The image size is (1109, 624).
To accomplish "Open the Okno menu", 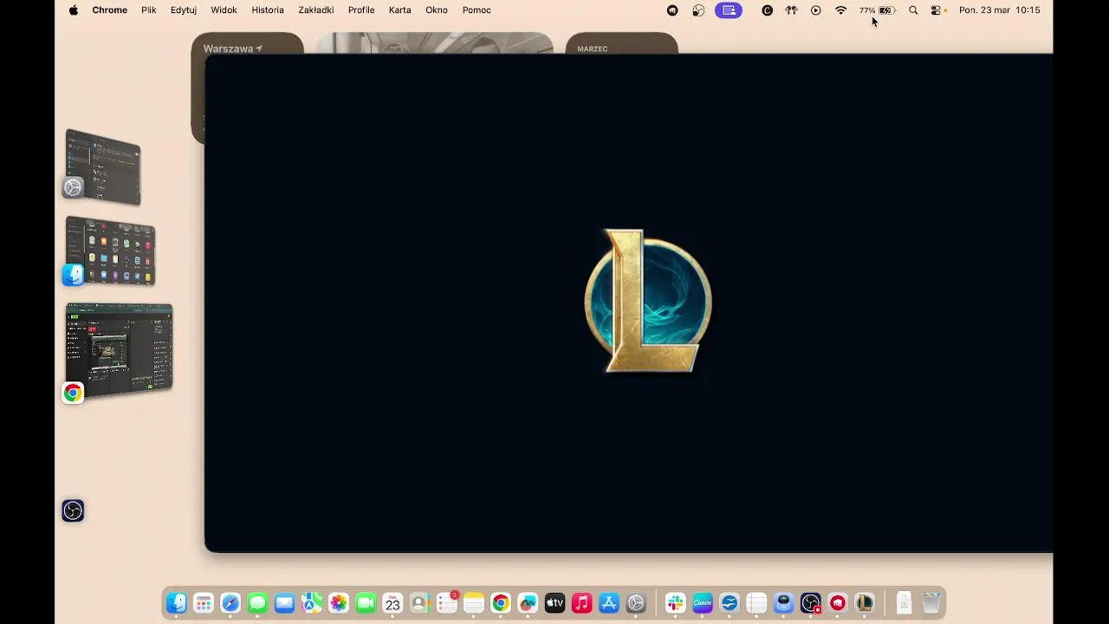I will tap(437, 10).
